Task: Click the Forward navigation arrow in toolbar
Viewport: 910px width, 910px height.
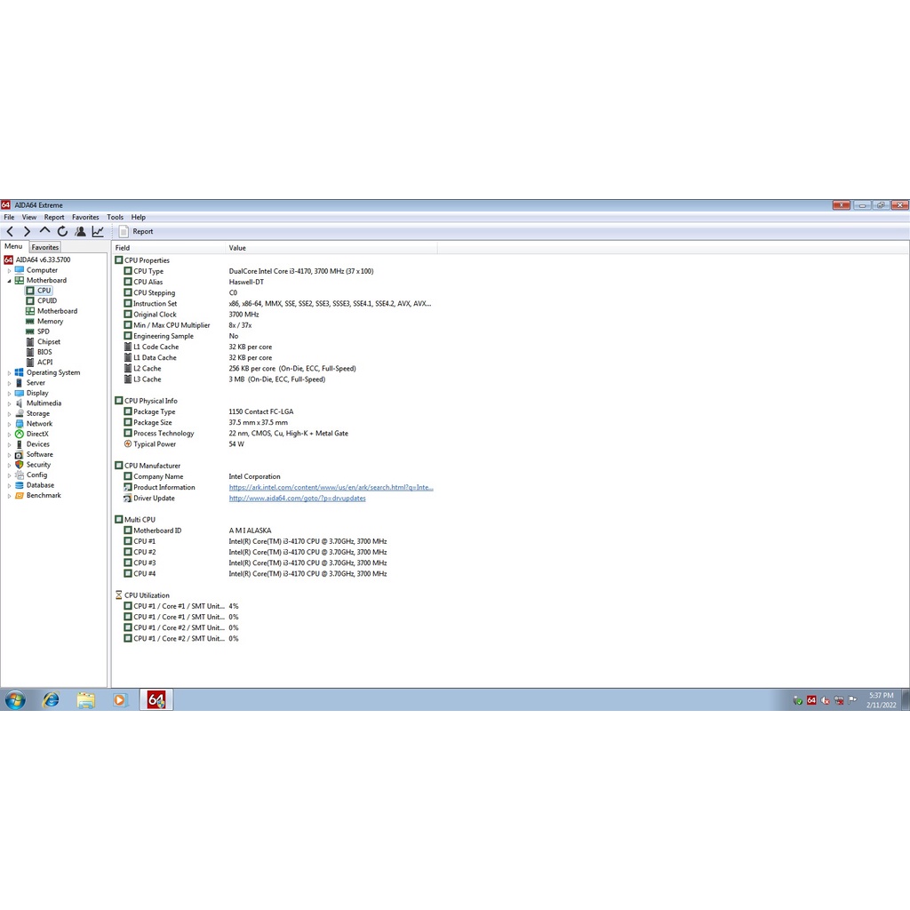Action: click(x=27, y=231)
